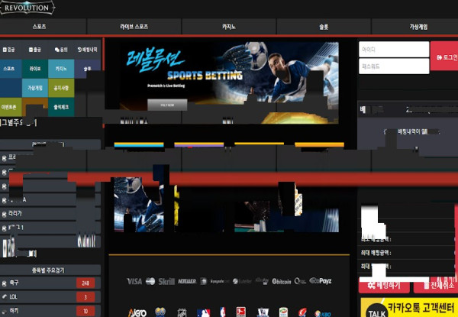Expand the 축구 category with 248 matches

coord(50,283)
